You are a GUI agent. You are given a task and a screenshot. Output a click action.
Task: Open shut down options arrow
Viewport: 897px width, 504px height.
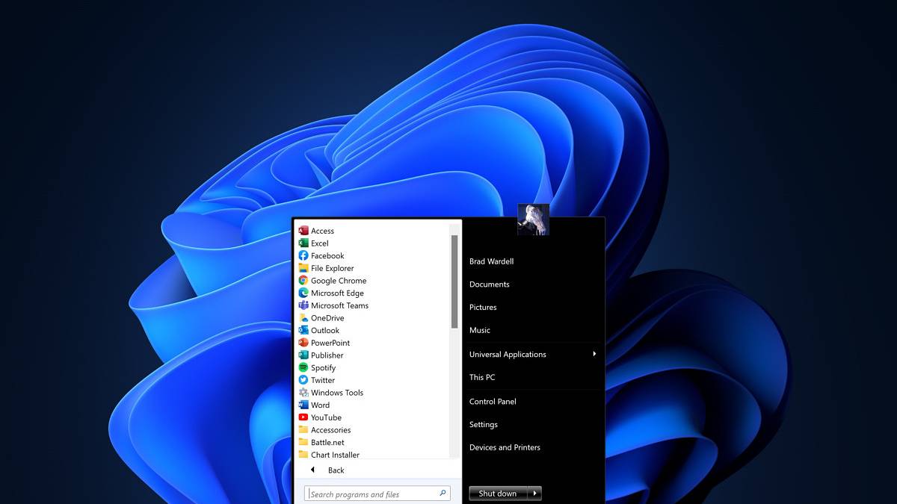(x=534, y=494)
